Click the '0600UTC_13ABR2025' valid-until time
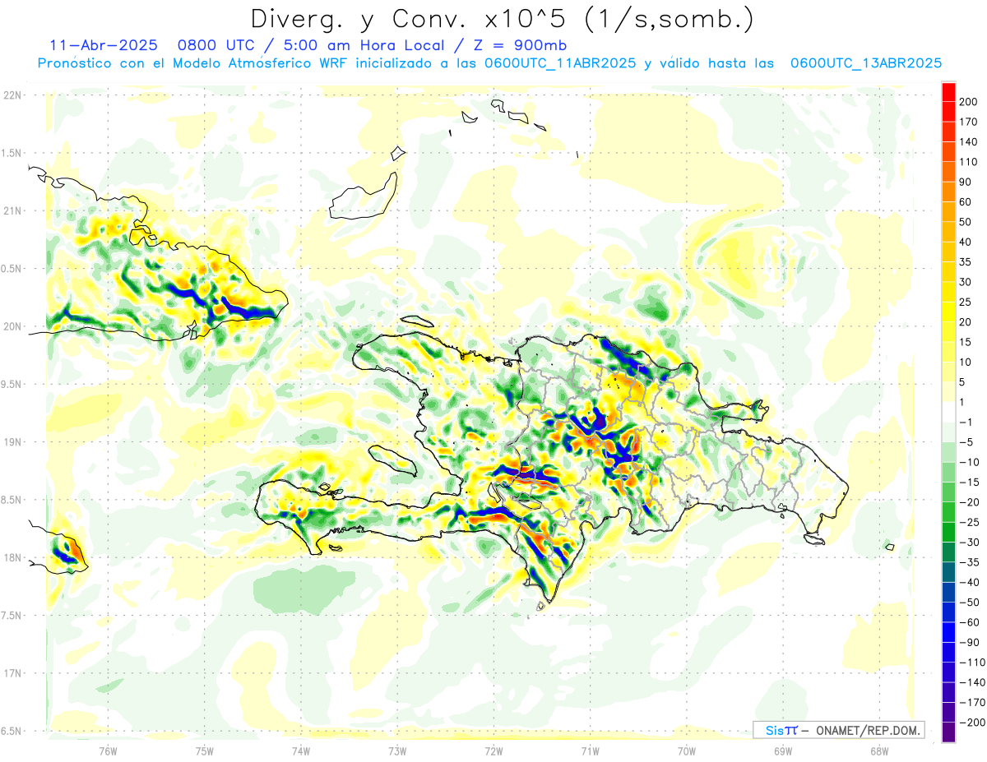987x762 pixels. (x=865, y=63)
